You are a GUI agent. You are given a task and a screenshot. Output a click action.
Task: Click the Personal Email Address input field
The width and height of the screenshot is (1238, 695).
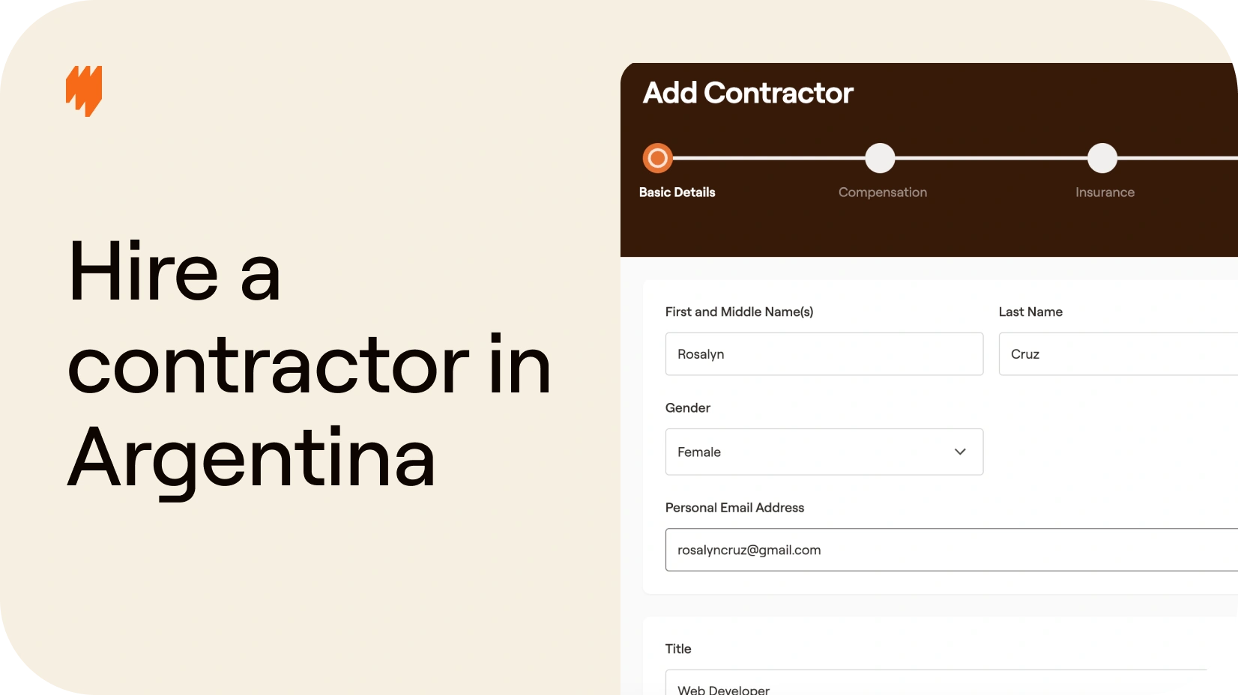point(952,550)
